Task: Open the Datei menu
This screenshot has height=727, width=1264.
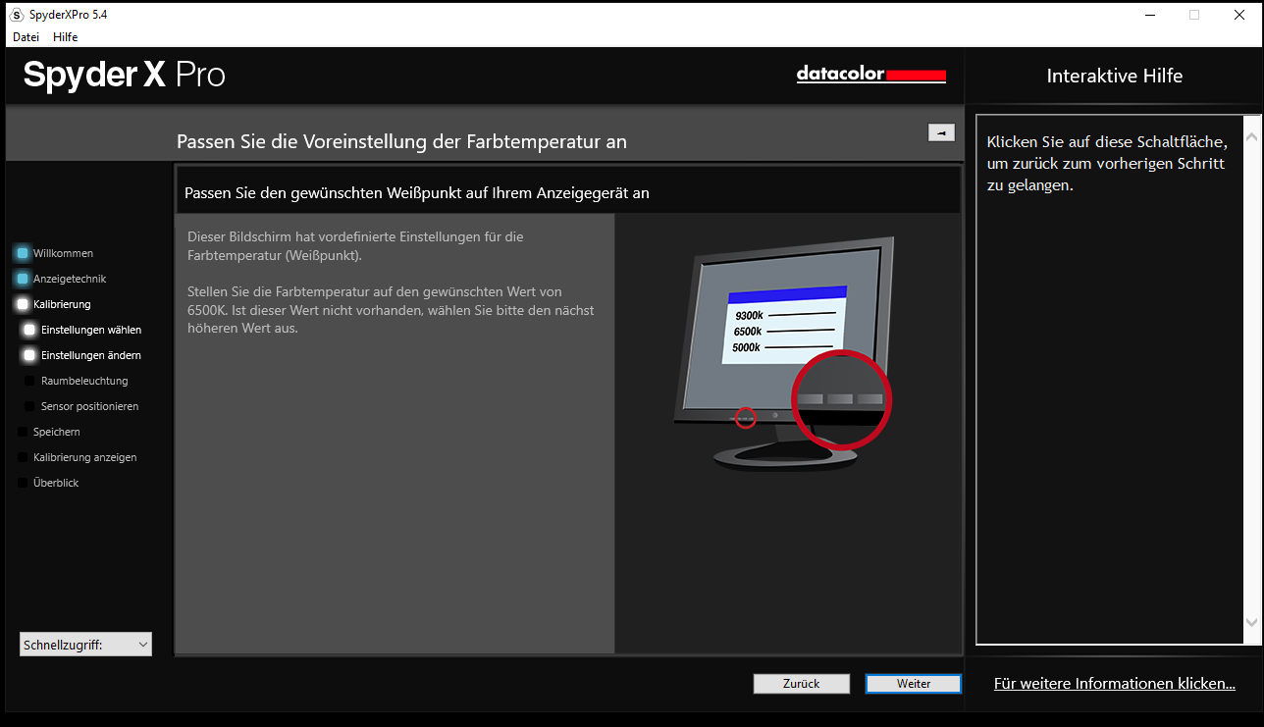Action: tap(26, 36)
